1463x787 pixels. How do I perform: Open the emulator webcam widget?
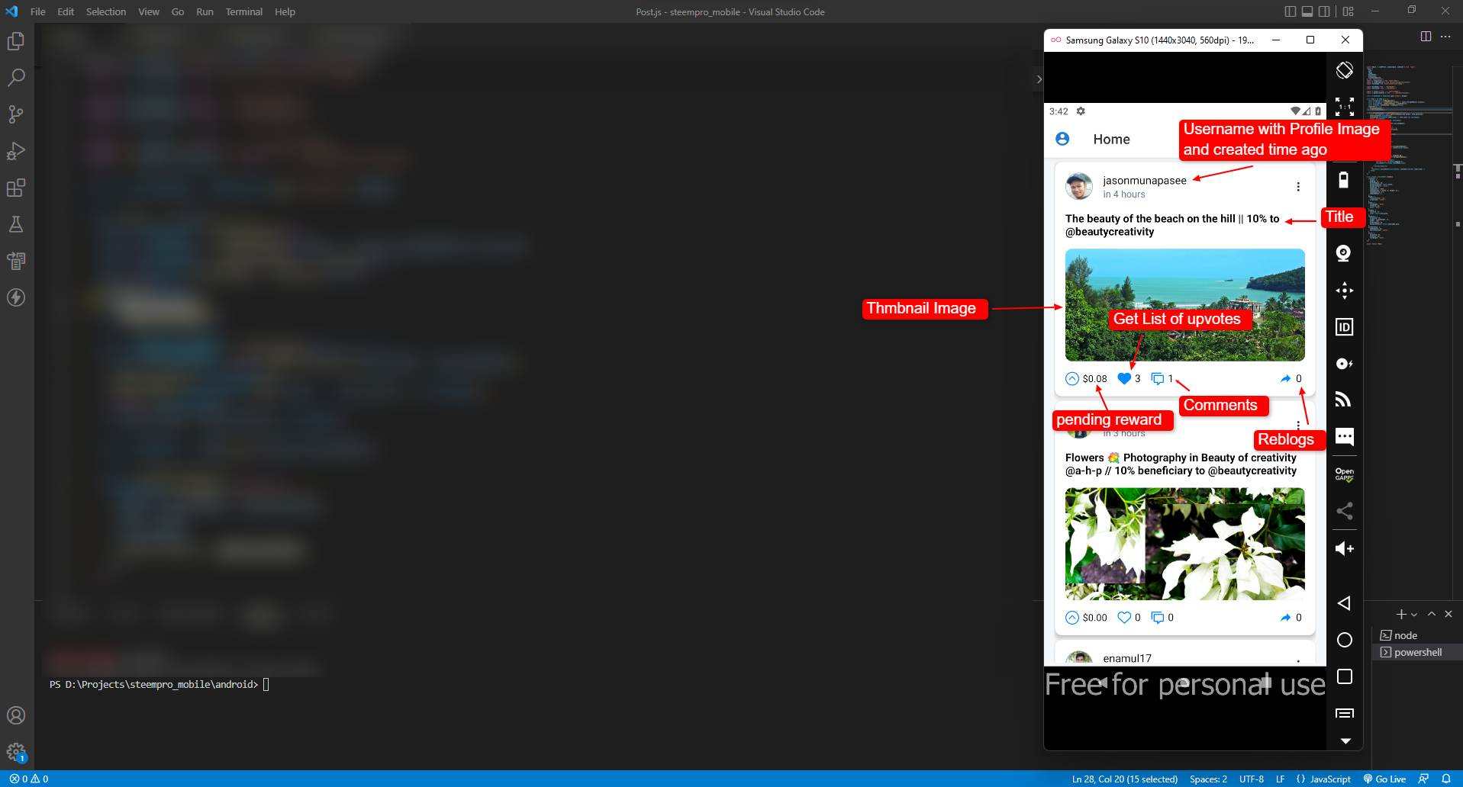point(1345,253)
